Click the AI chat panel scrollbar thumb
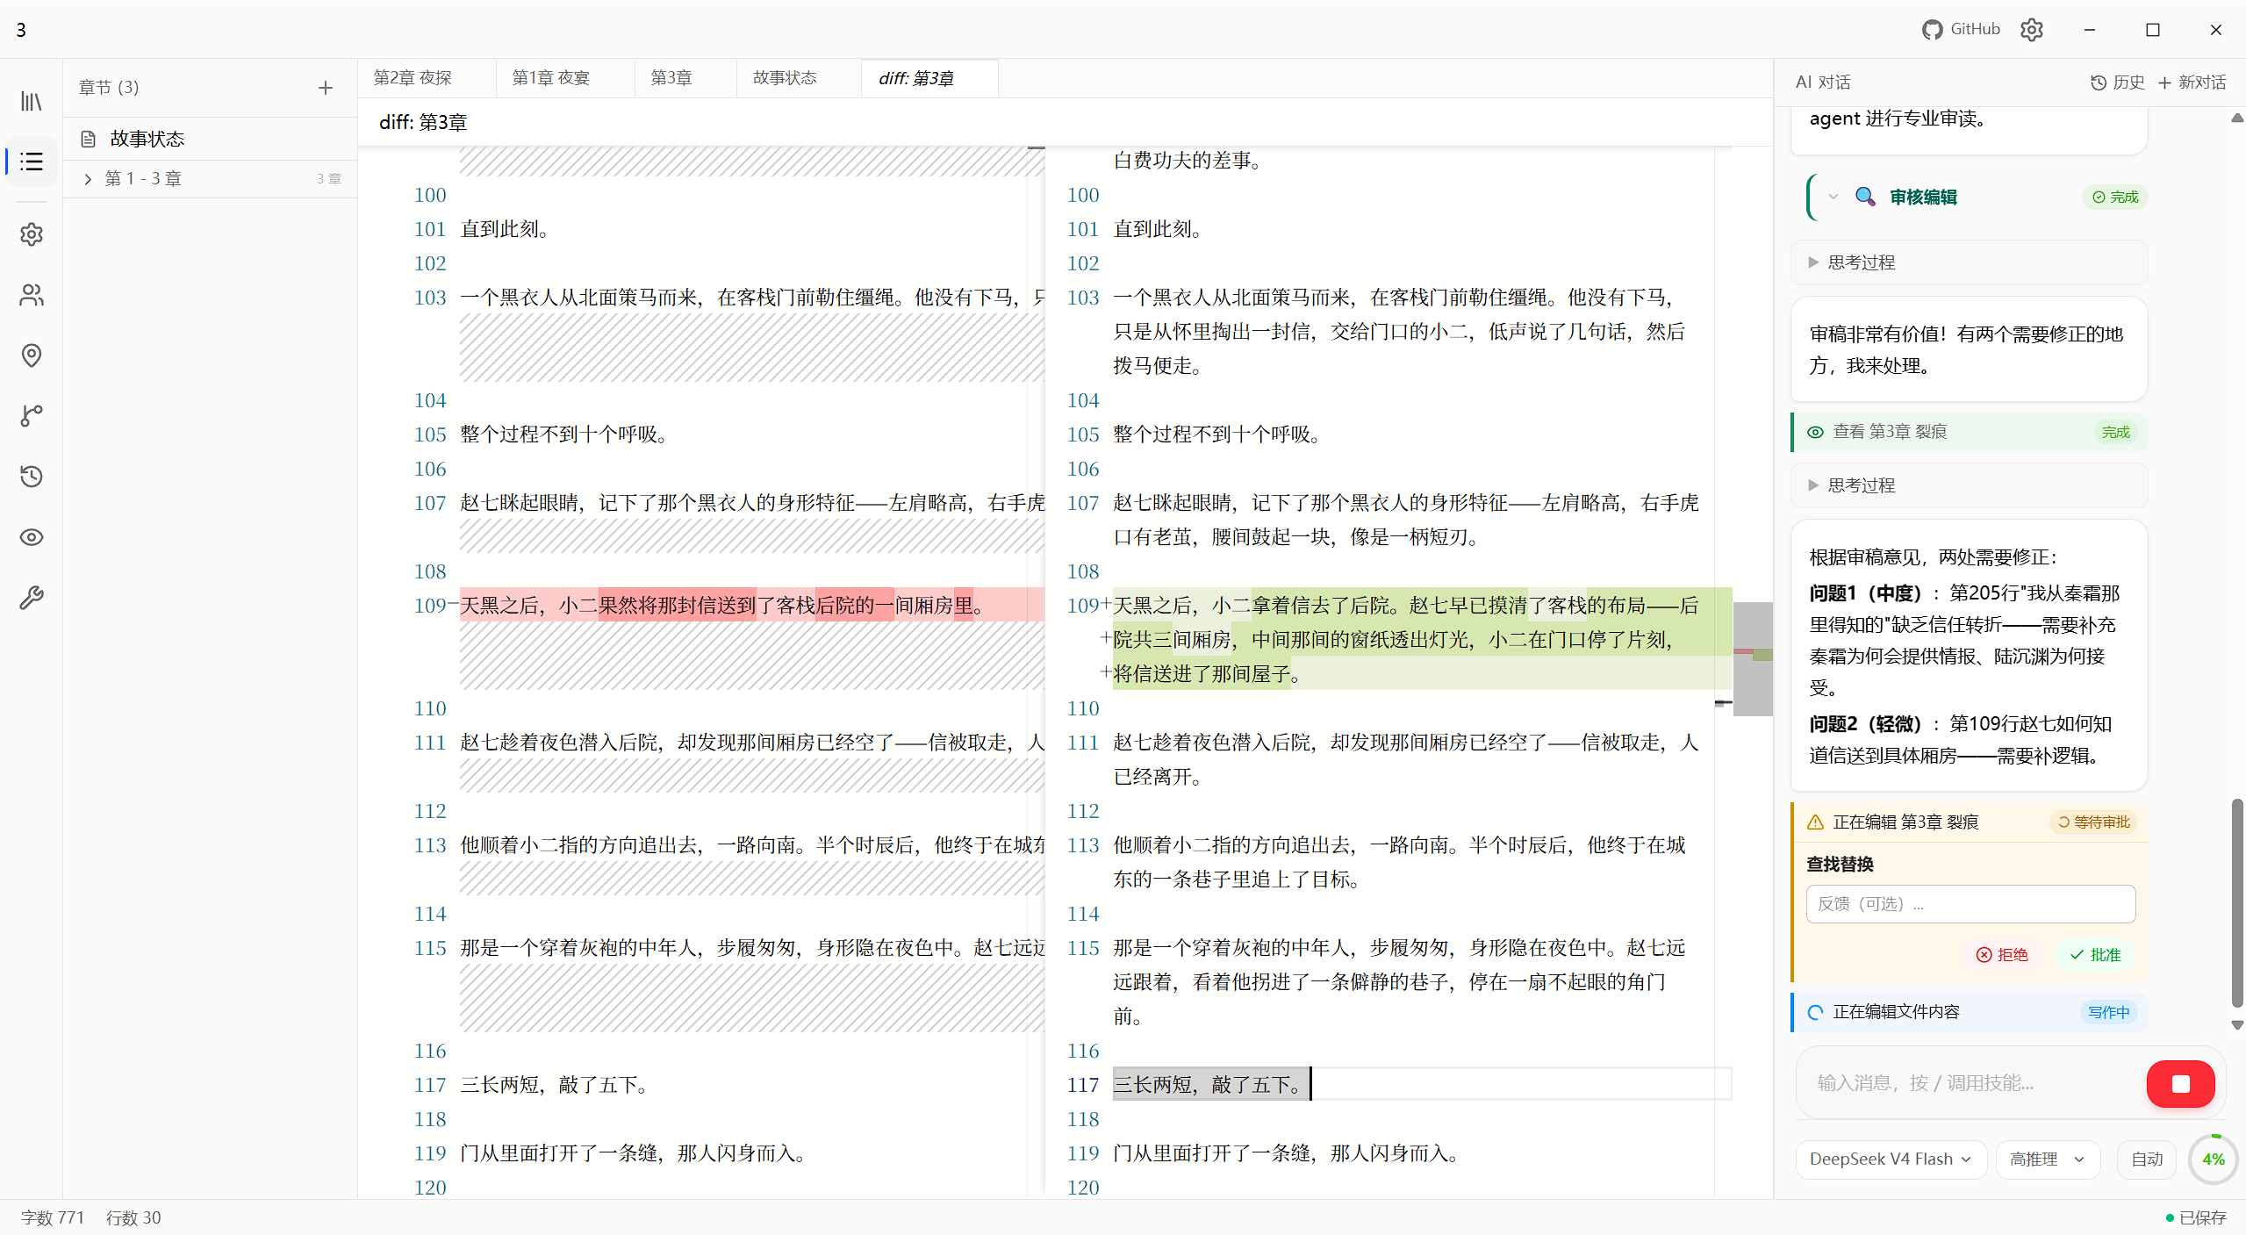The width and height of the screenshot is (2246, 1235). 2237,902
